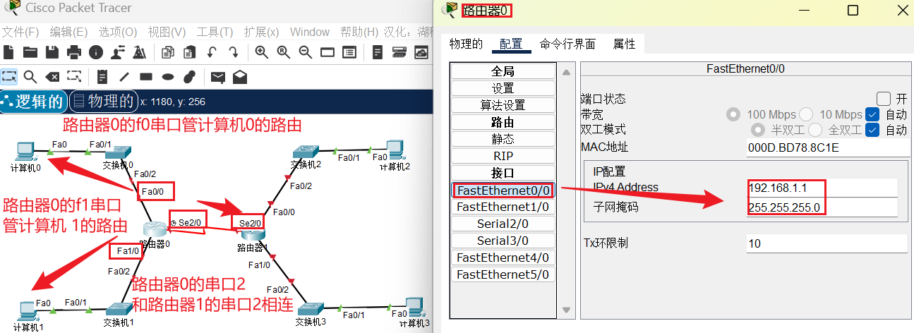The height and width of the screenshot is (333, 914).
Task: Zoom in on the workspace
Action: tap(262, 52)
